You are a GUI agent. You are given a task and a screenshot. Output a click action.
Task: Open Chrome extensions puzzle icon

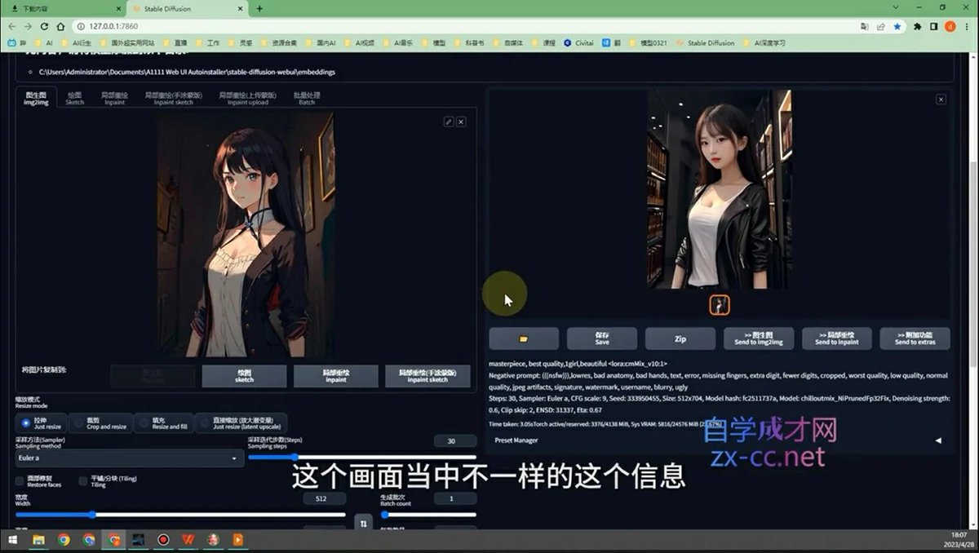[x=918, y=26]
